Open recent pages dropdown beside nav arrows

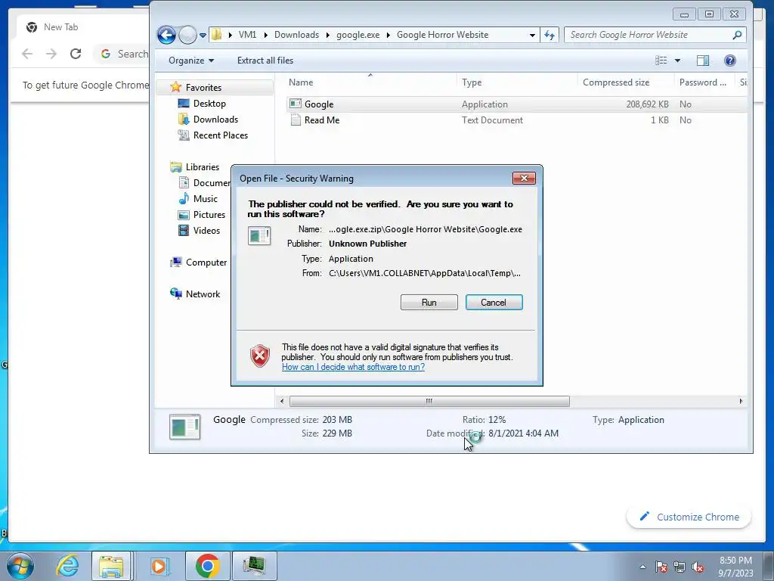click(x=203, y=36)
